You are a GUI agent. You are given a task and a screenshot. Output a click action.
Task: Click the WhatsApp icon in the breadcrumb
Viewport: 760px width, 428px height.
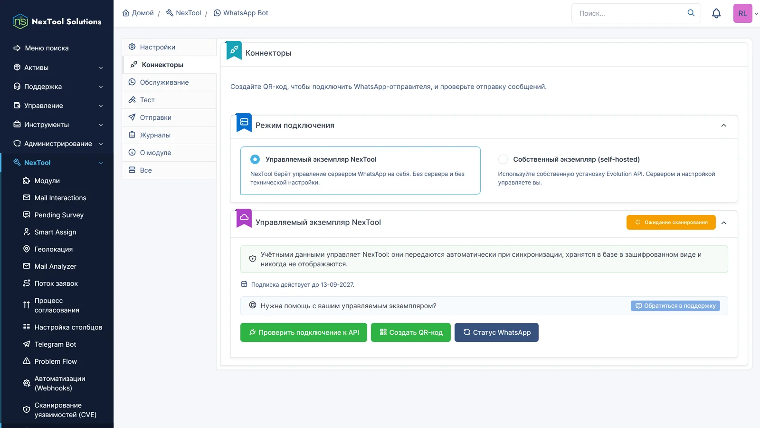[x=217, y=13]
